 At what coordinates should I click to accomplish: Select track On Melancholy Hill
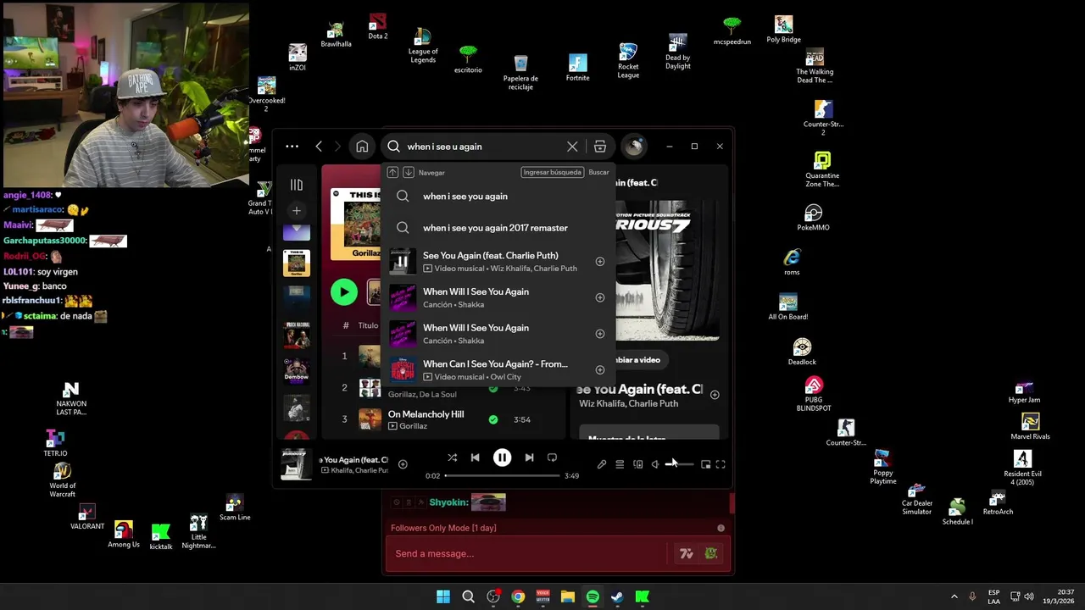[x=426, y=414]
